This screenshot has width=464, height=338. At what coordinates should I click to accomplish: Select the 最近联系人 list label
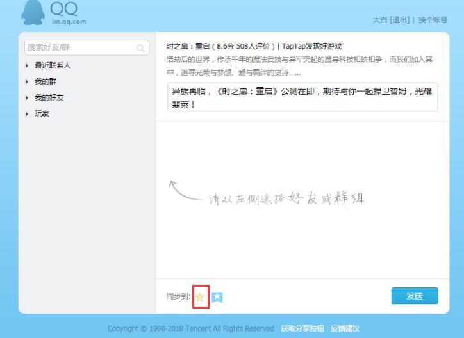pos(53,65)
